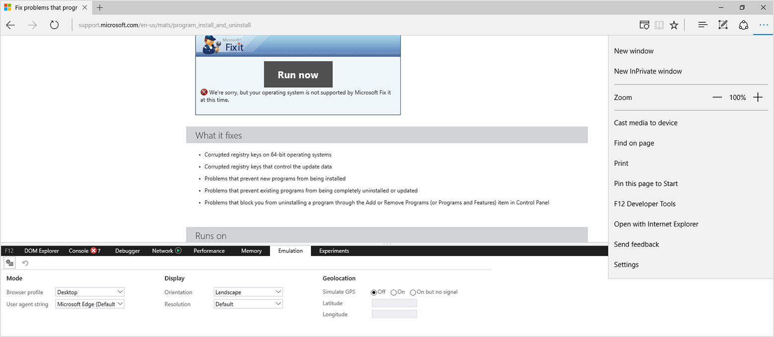Click the persist emulation settings gear icon
774x337 pixels.
pyautogui.click(x=10, y=263)
